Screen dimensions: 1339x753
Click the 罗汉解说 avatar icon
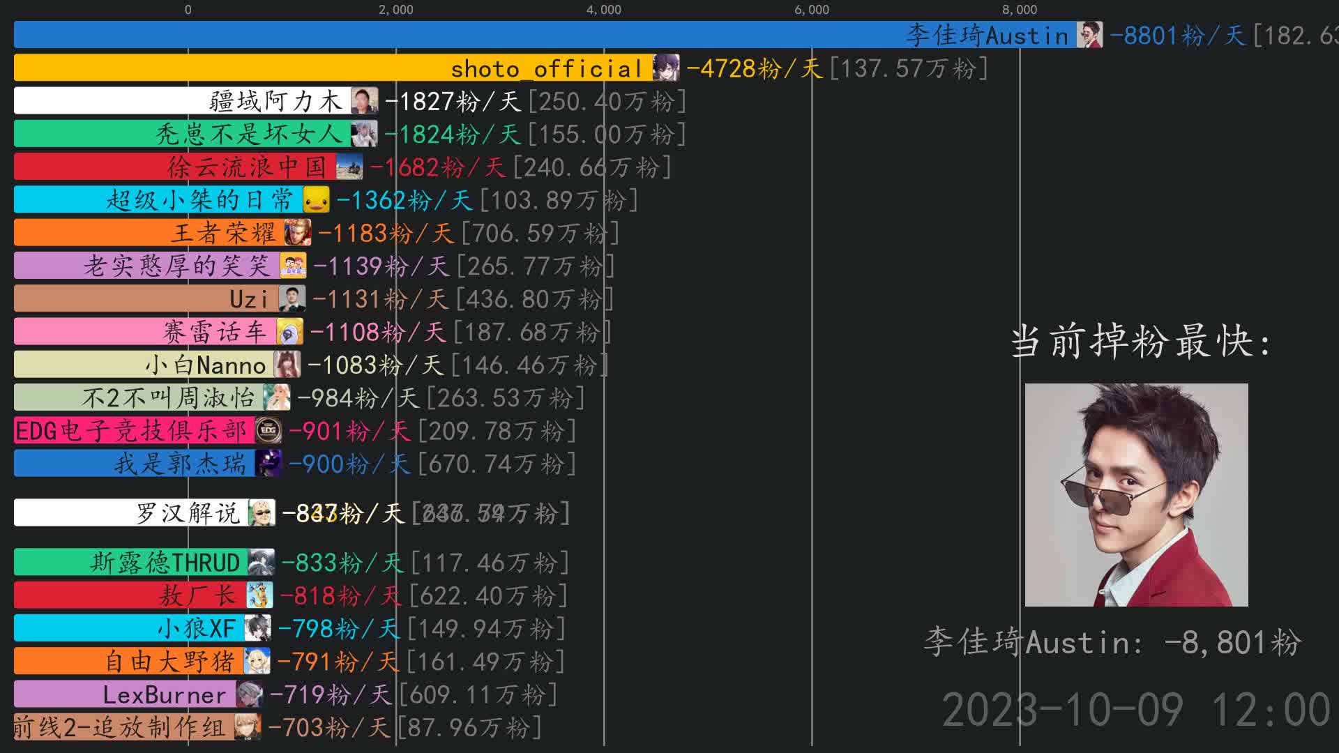(262, 513)
